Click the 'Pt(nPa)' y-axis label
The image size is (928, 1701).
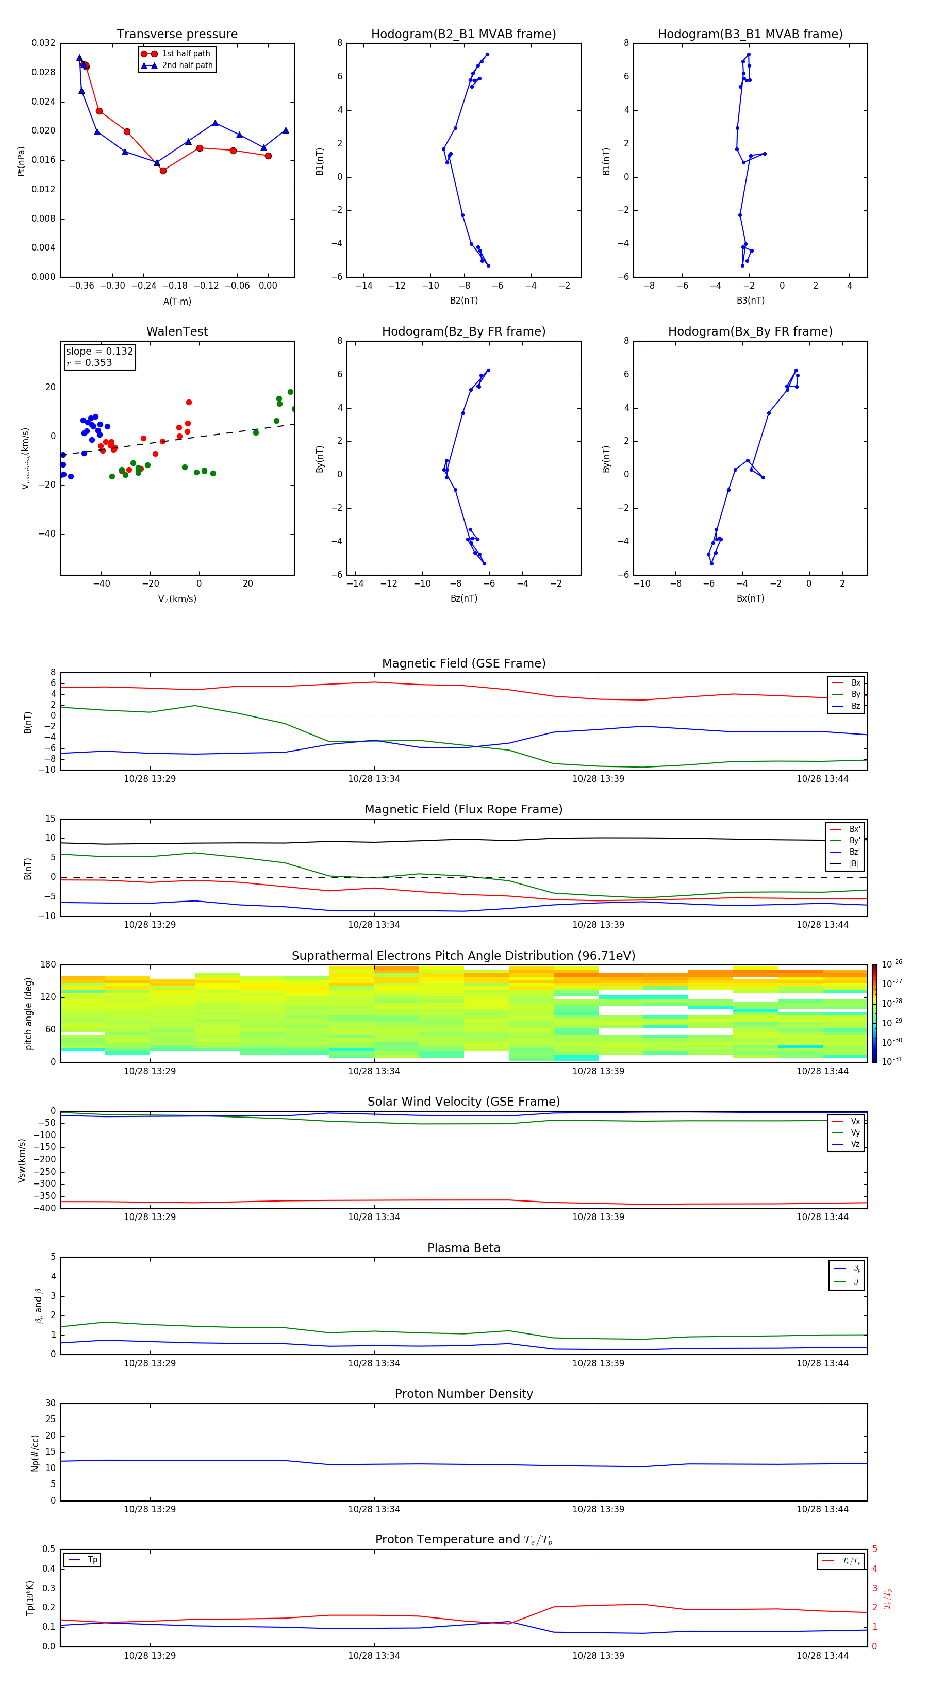21,160
